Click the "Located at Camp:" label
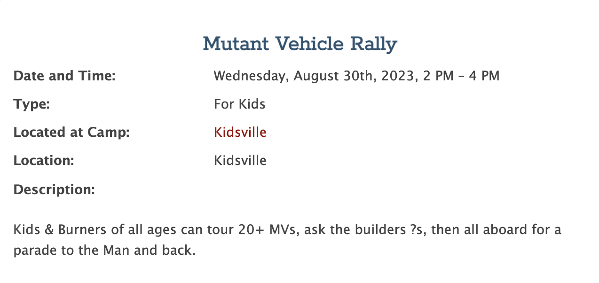 click(71, 132)
